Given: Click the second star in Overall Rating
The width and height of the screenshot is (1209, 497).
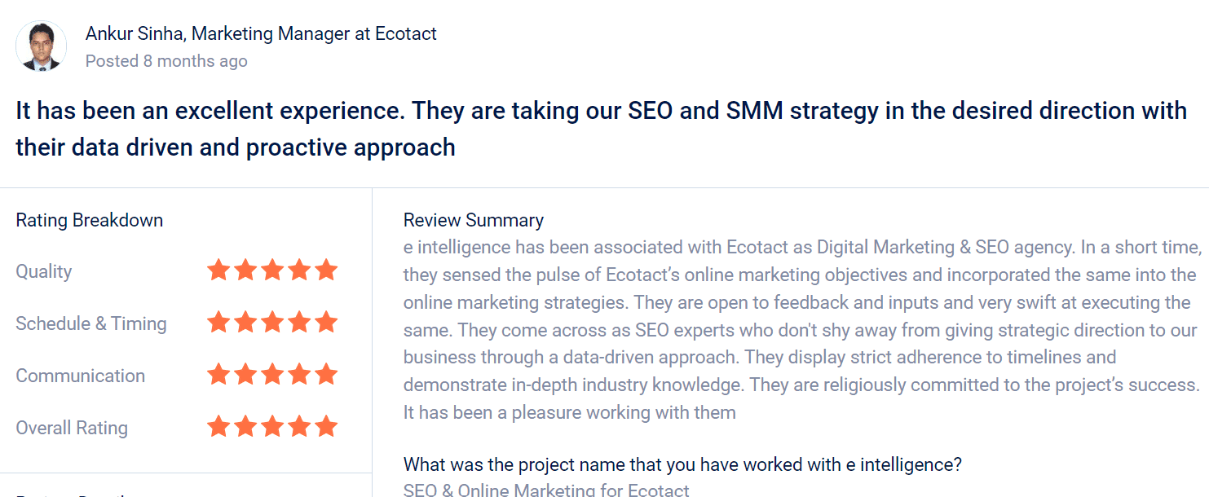Looking at the screenshot, I should pos(245,427).
